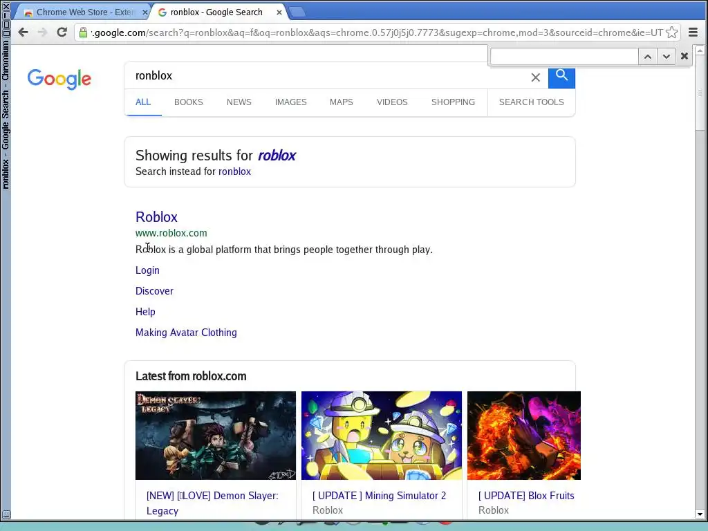
Task: Switch to the NEWS tab
Action: pyautogui.click(x=239, y=102)
